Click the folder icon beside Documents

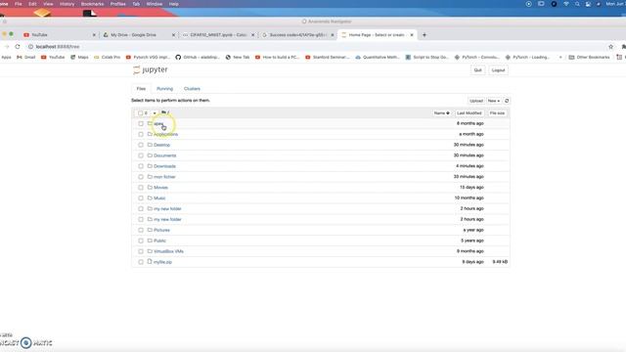(150, 155)
